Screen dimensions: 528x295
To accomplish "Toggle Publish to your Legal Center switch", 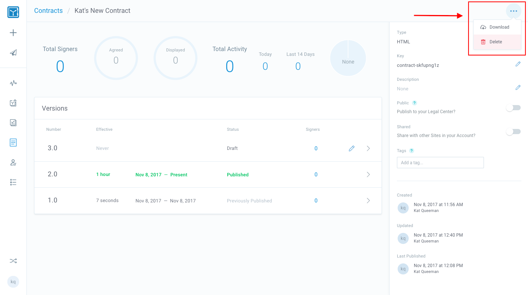I will pyautogui.click(x=513, y=108).
